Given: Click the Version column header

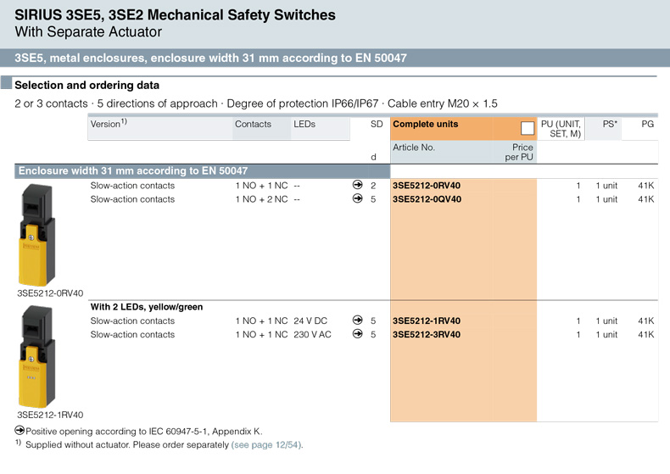Looking at the screenshot, I should coord(109,125).
